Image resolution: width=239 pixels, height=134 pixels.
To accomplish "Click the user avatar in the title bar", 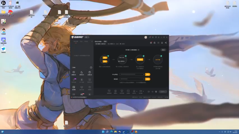I will (x=145, y=38).
